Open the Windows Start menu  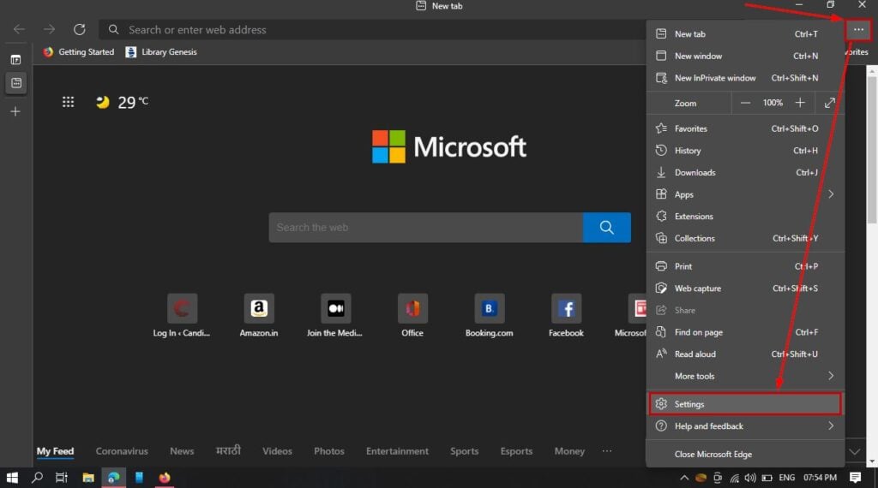12,478
